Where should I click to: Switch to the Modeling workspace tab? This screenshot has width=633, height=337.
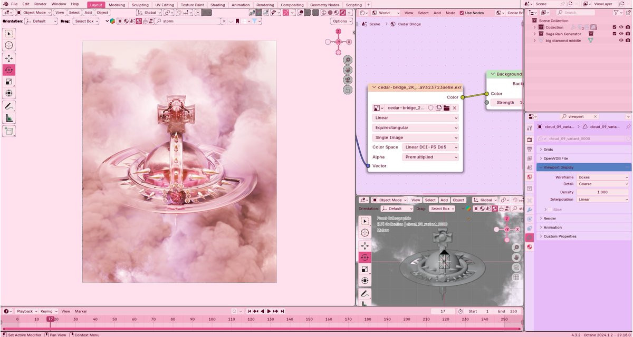click(x=117, y=5)
